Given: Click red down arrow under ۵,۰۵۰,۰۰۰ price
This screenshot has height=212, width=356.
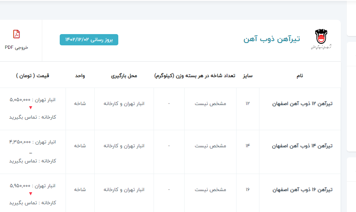Looking at the screenshot, I should [x=31, y=108].
